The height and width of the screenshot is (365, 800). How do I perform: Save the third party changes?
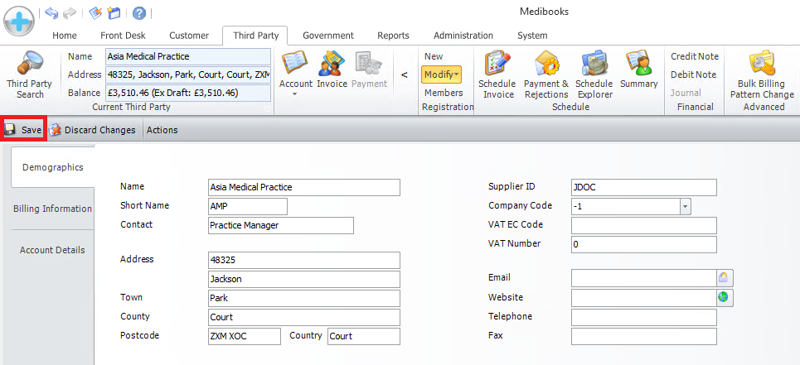click(23, 130)
